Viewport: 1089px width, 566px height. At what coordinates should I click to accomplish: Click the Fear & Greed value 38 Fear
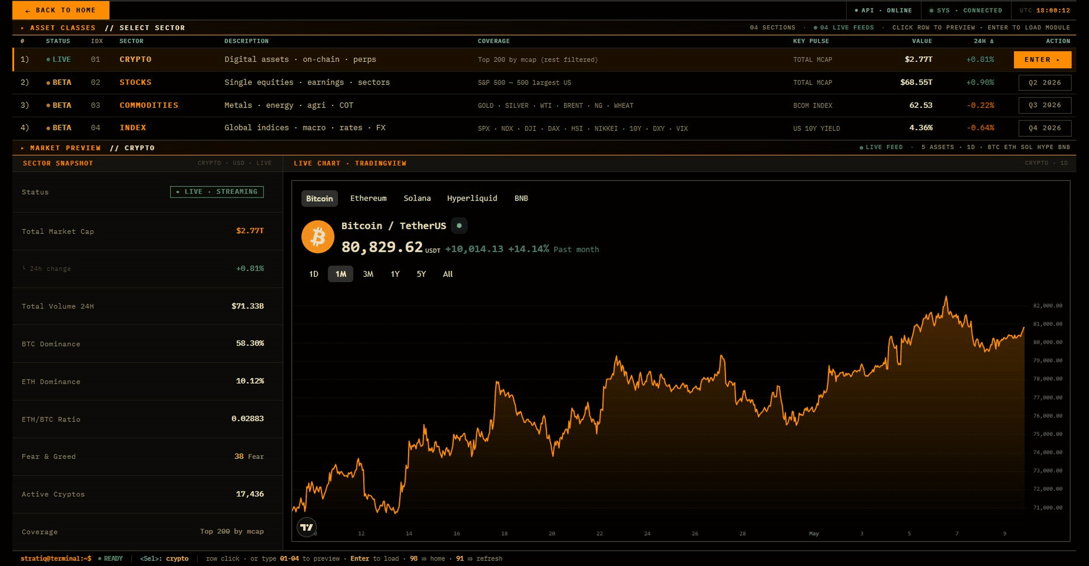coord(249,456)
